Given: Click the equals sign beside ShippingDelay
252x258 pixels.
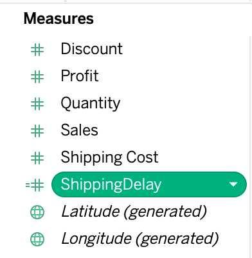Looking at the screenshot, I should [28, 185].
